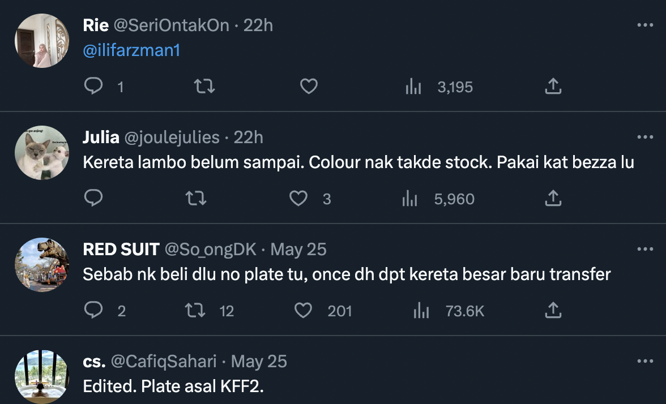Like Julia's tweet with 3 likes
Screen dimensions: 666x404
(298, 199)
